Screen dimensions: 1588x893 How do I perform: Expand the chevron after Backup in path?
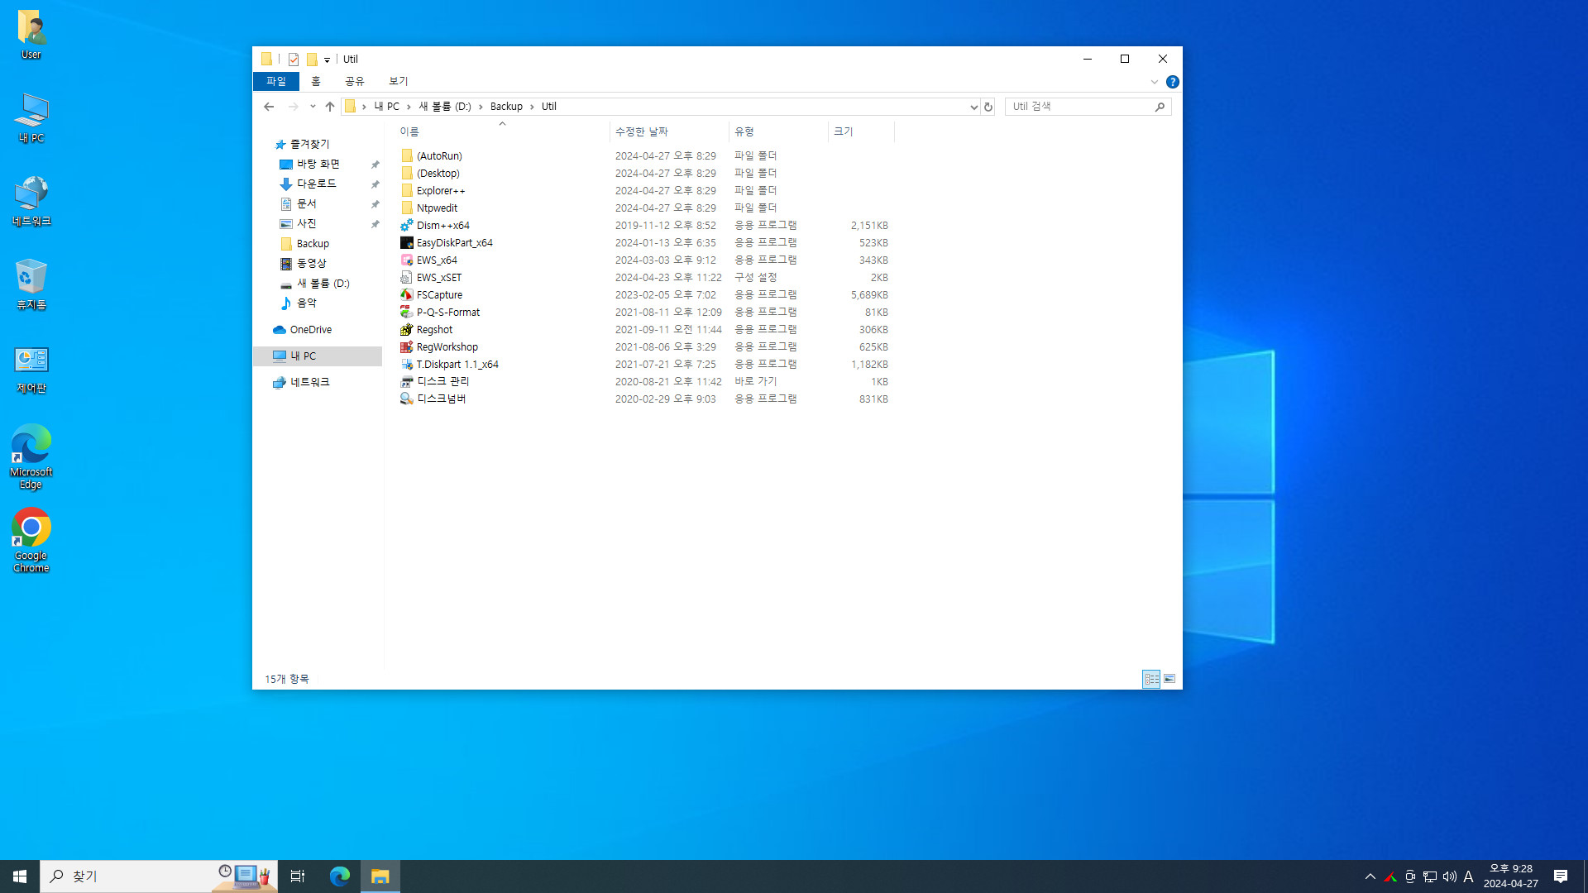(x=532, y=107)
